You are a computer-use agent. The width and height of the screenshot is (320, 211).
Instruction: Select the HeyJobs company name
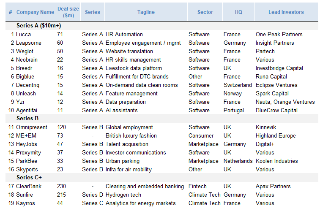tap(27, 144)
